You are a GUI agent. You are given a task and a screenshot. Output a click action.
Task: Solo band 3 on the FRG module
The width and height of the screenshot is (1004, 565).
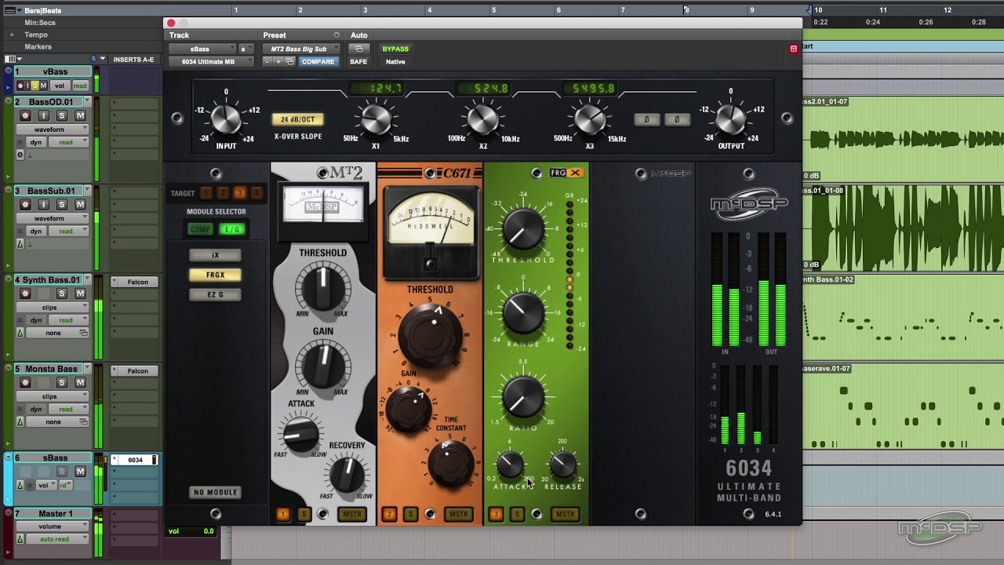517,515
